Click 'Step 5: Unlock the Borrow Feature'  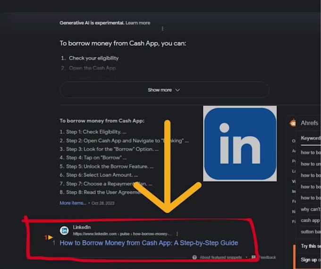point(107,167)
